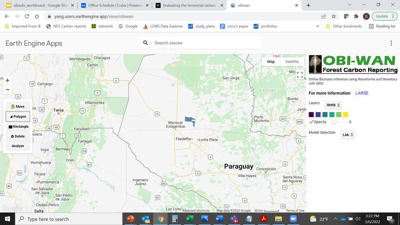Open Earth Engine Apps overflow menu
The width and height of the screenshot is (400, 225).
pyautogui.click(x=391, y=43)
